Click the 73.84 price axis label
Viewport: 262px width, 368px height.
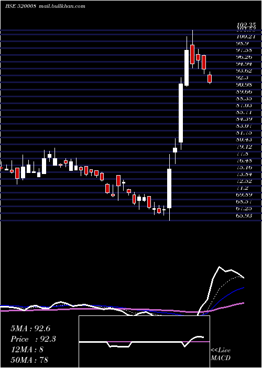[x=245, y=174]
